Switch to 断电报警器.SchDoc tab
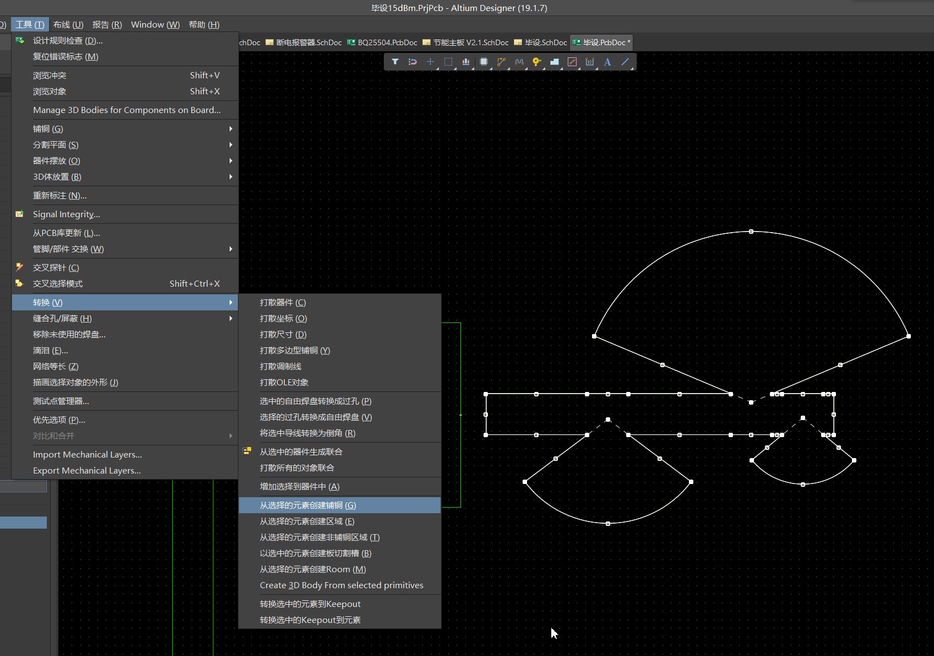This screenshot has height=656, width=934. pyautogui.click(x=303, y=42)
